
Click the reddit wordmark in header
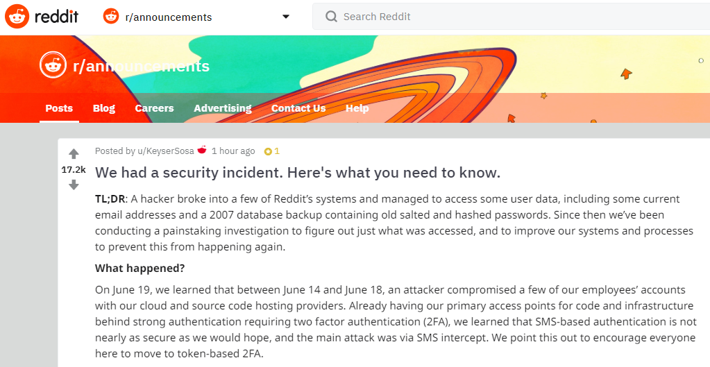pos(57,17)
